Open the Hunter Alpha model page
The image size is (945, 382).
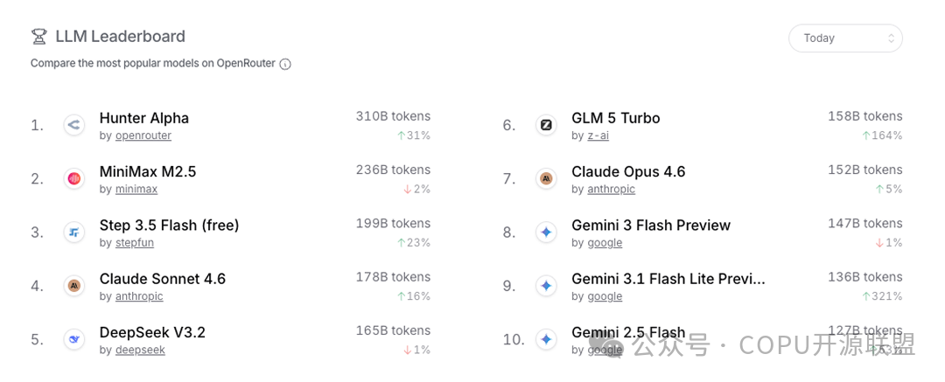point(144,118)
